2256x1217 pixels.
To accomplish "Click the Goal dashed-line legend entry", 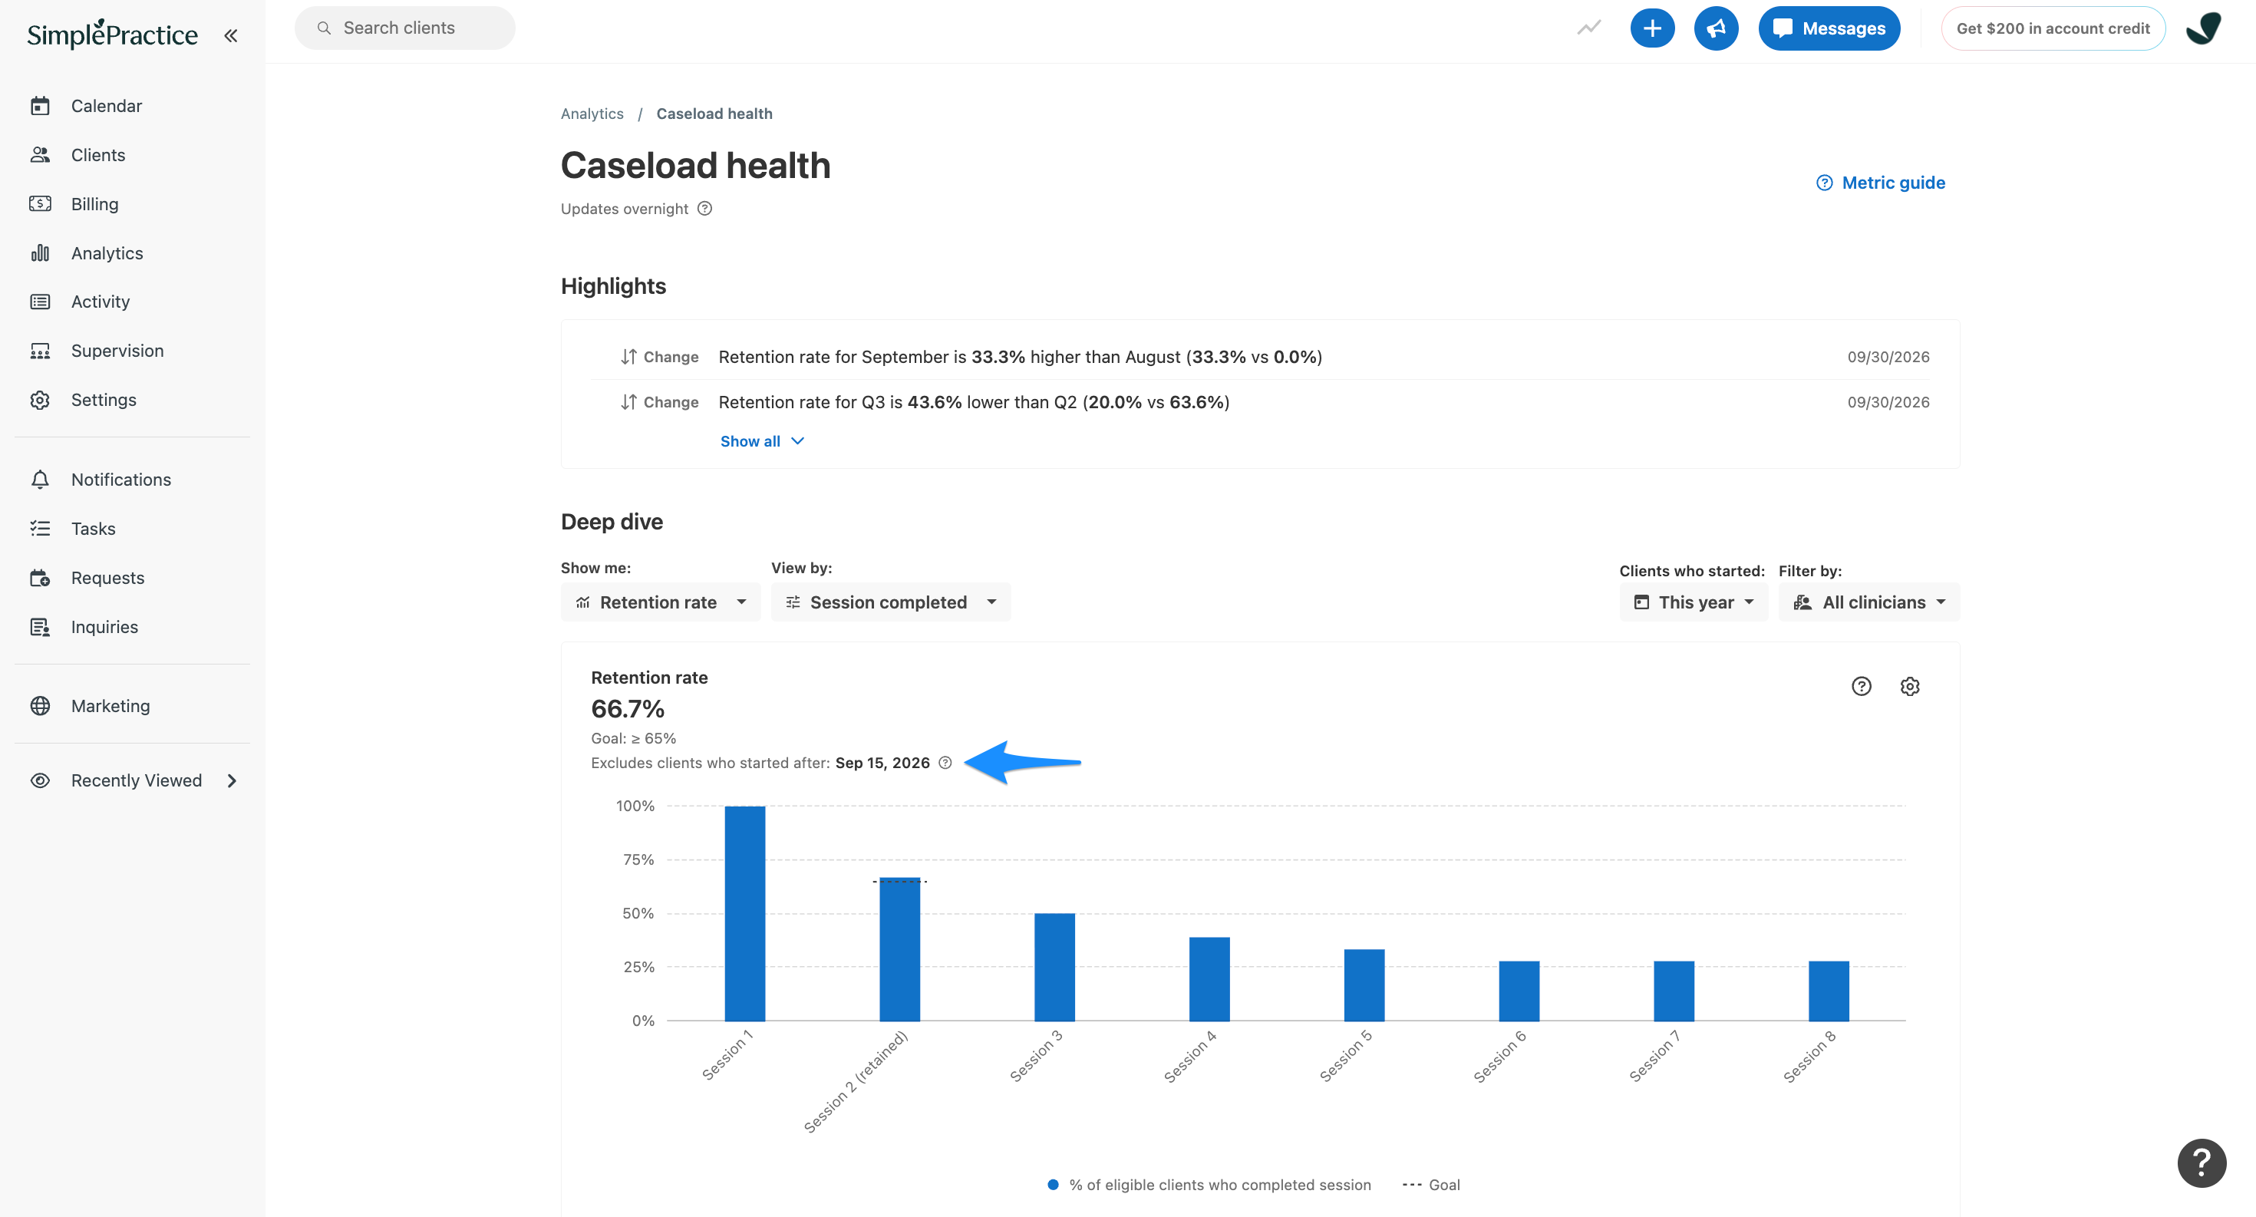I will click(x=1431, y=1185).
